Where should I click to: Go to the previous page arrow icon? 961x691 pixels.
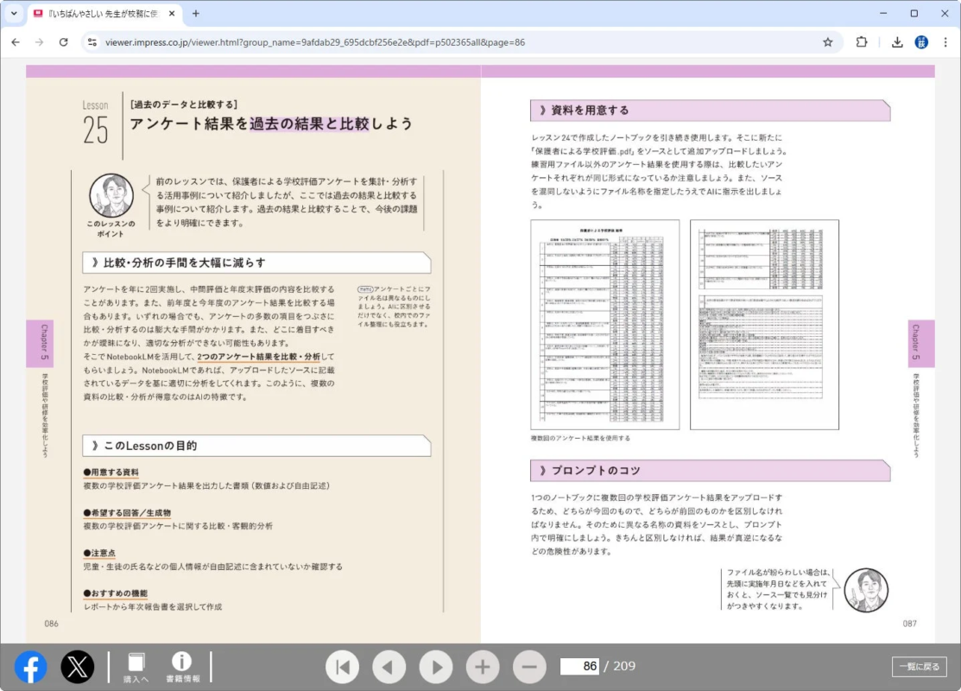click(389, 666)
